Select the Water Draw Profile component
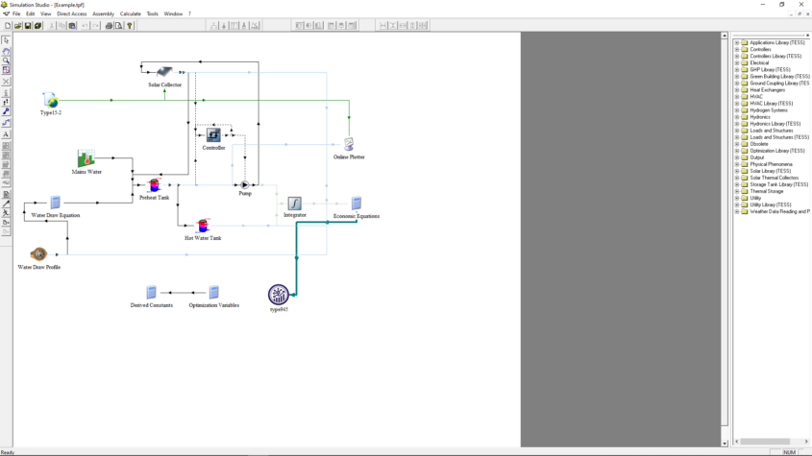The width and height of the screenshot is (812, 456). [38, 254]
